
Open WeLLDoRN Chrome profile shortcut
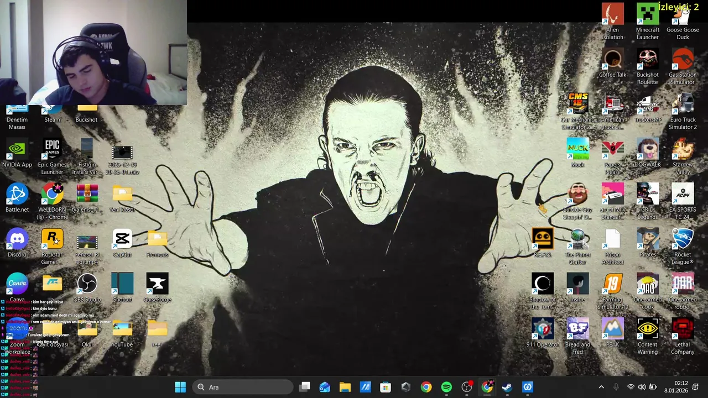[52, 201]
